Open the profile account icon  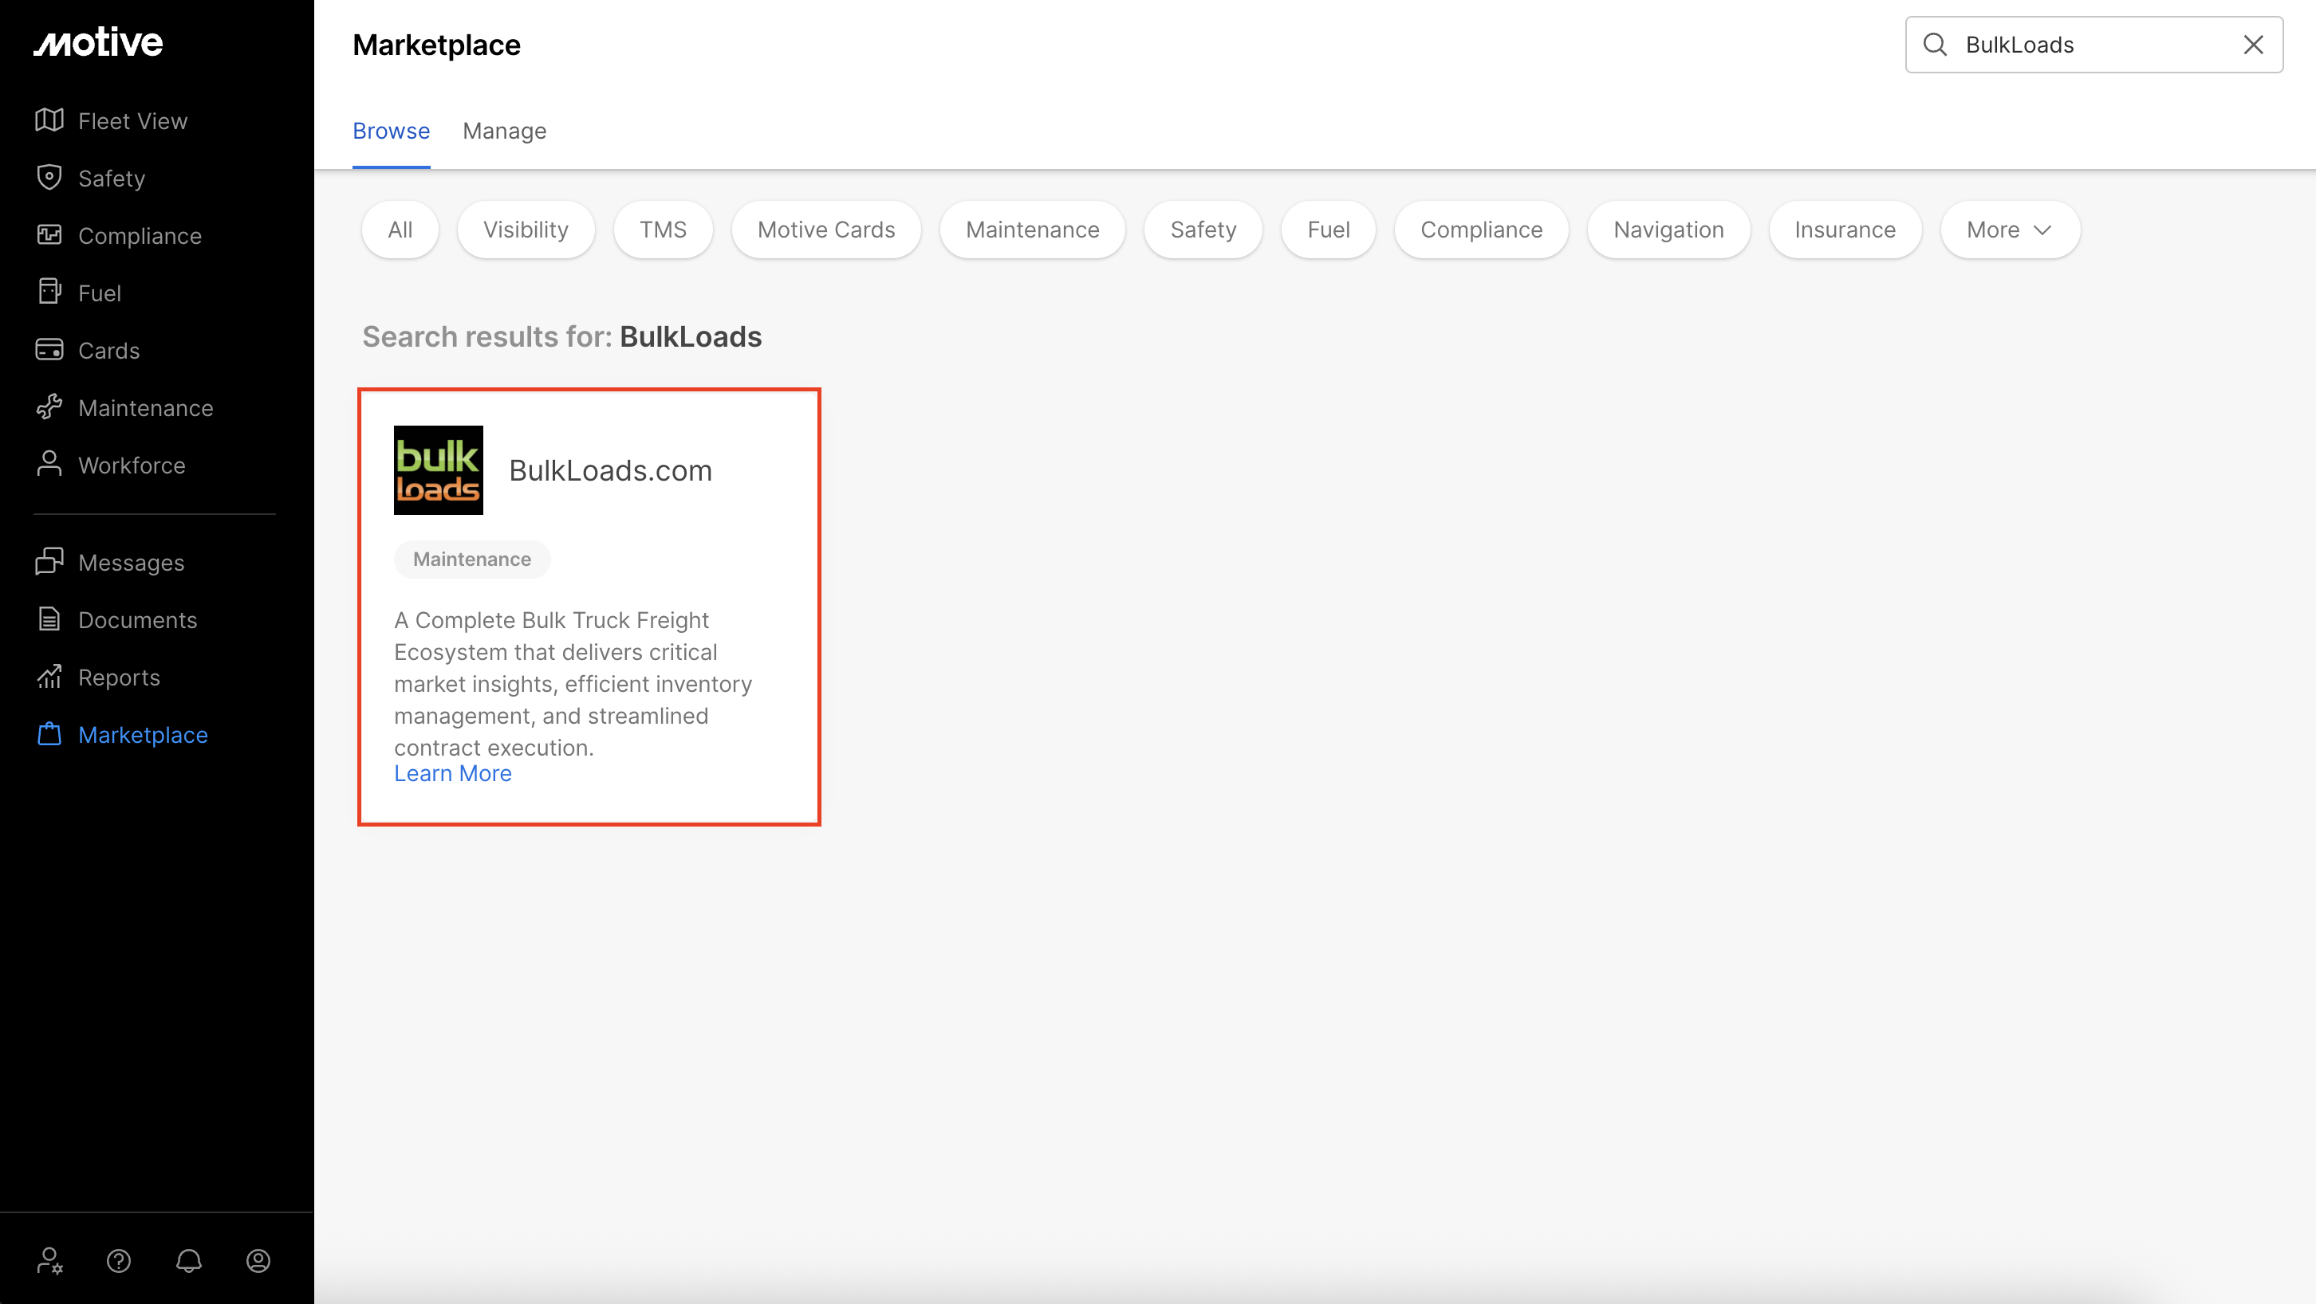(x=258, y=1261)
